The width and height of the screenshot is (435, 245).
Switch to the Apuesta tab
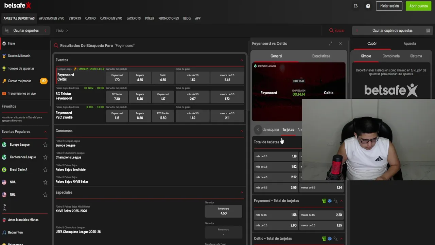pyautogui.click(x=410, y=44)
